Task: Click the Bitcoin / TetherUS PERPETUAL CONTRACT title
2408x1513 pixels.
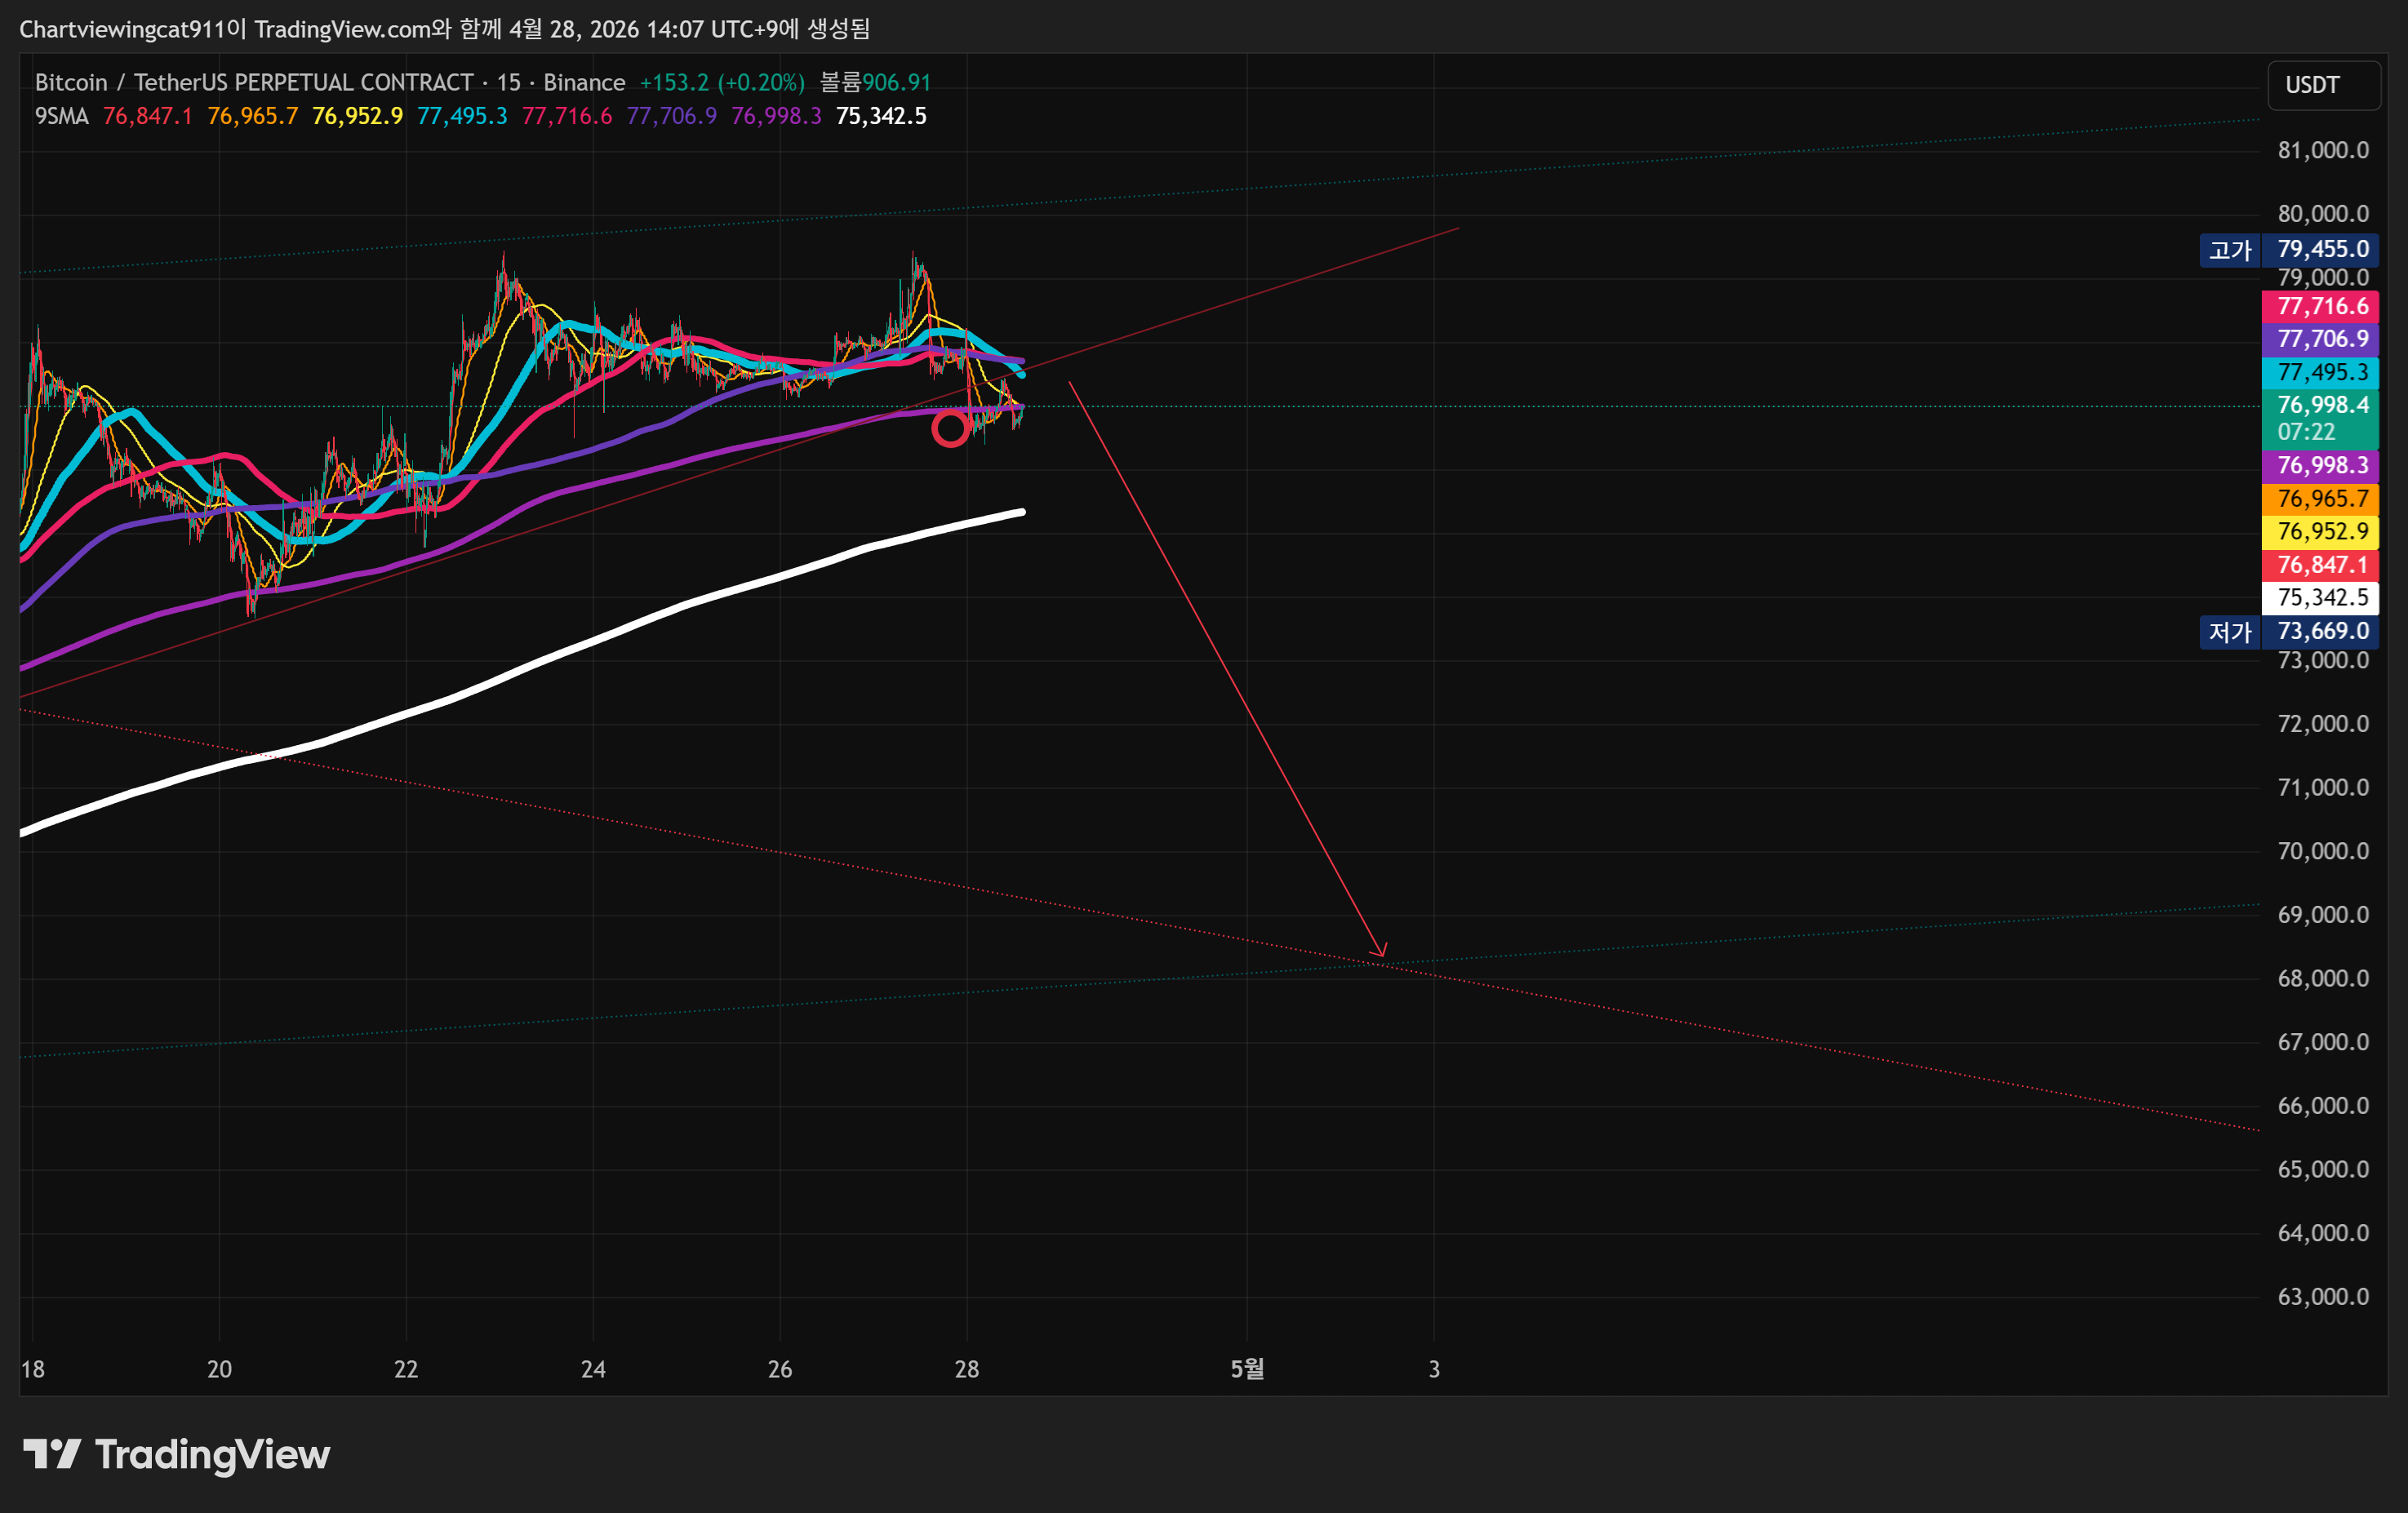Action: [254, 82]
